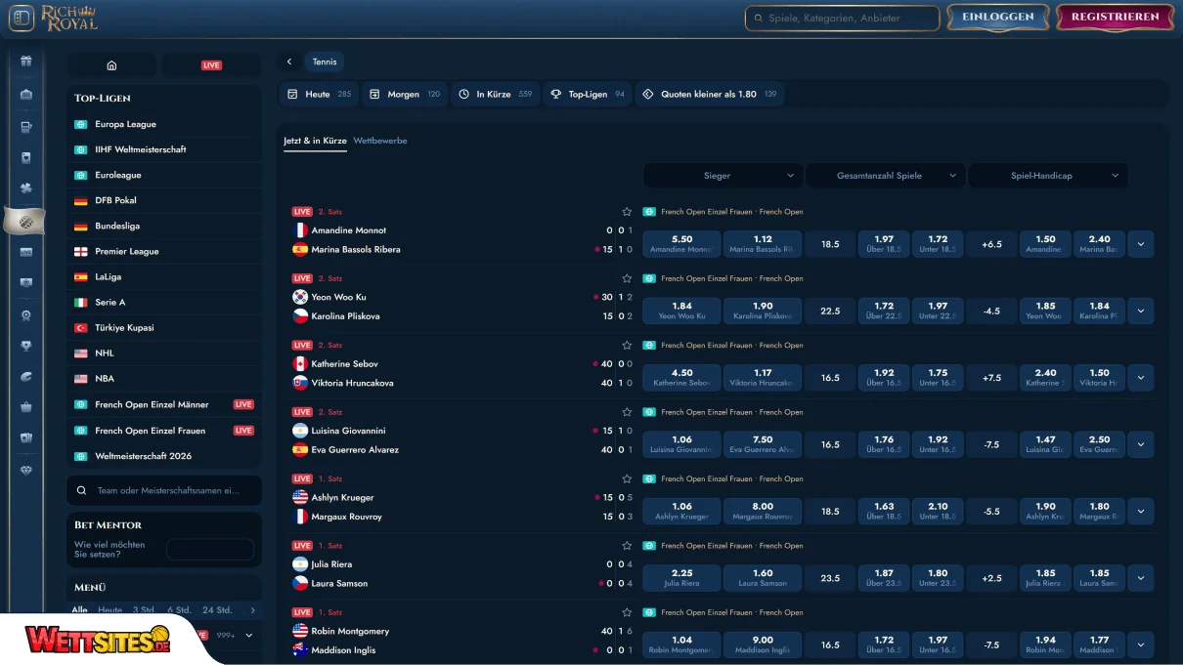Viewport: 1183px width, 665px height.
Task: Favorite the Monnot vs Bassols Ribera match
Action: click(627, 212)
